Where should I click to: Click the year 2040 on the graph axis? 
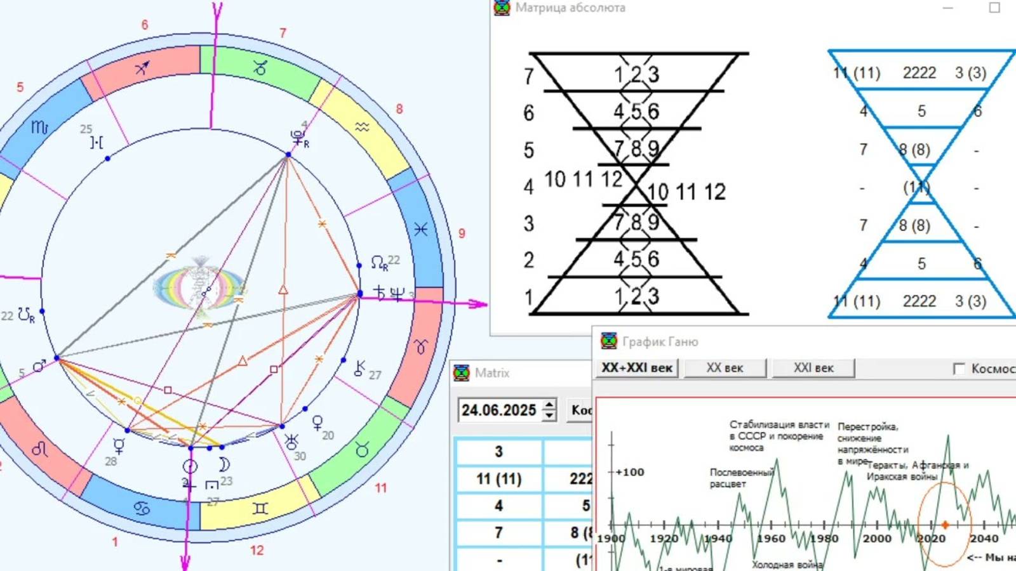pos(984,539)
